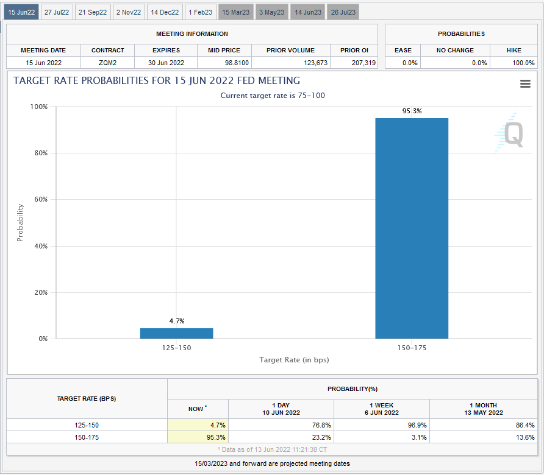This screenshot has height=475, width=544.
Task: Click the 95.3% bar data label
Action: click(x=412, y=111)
